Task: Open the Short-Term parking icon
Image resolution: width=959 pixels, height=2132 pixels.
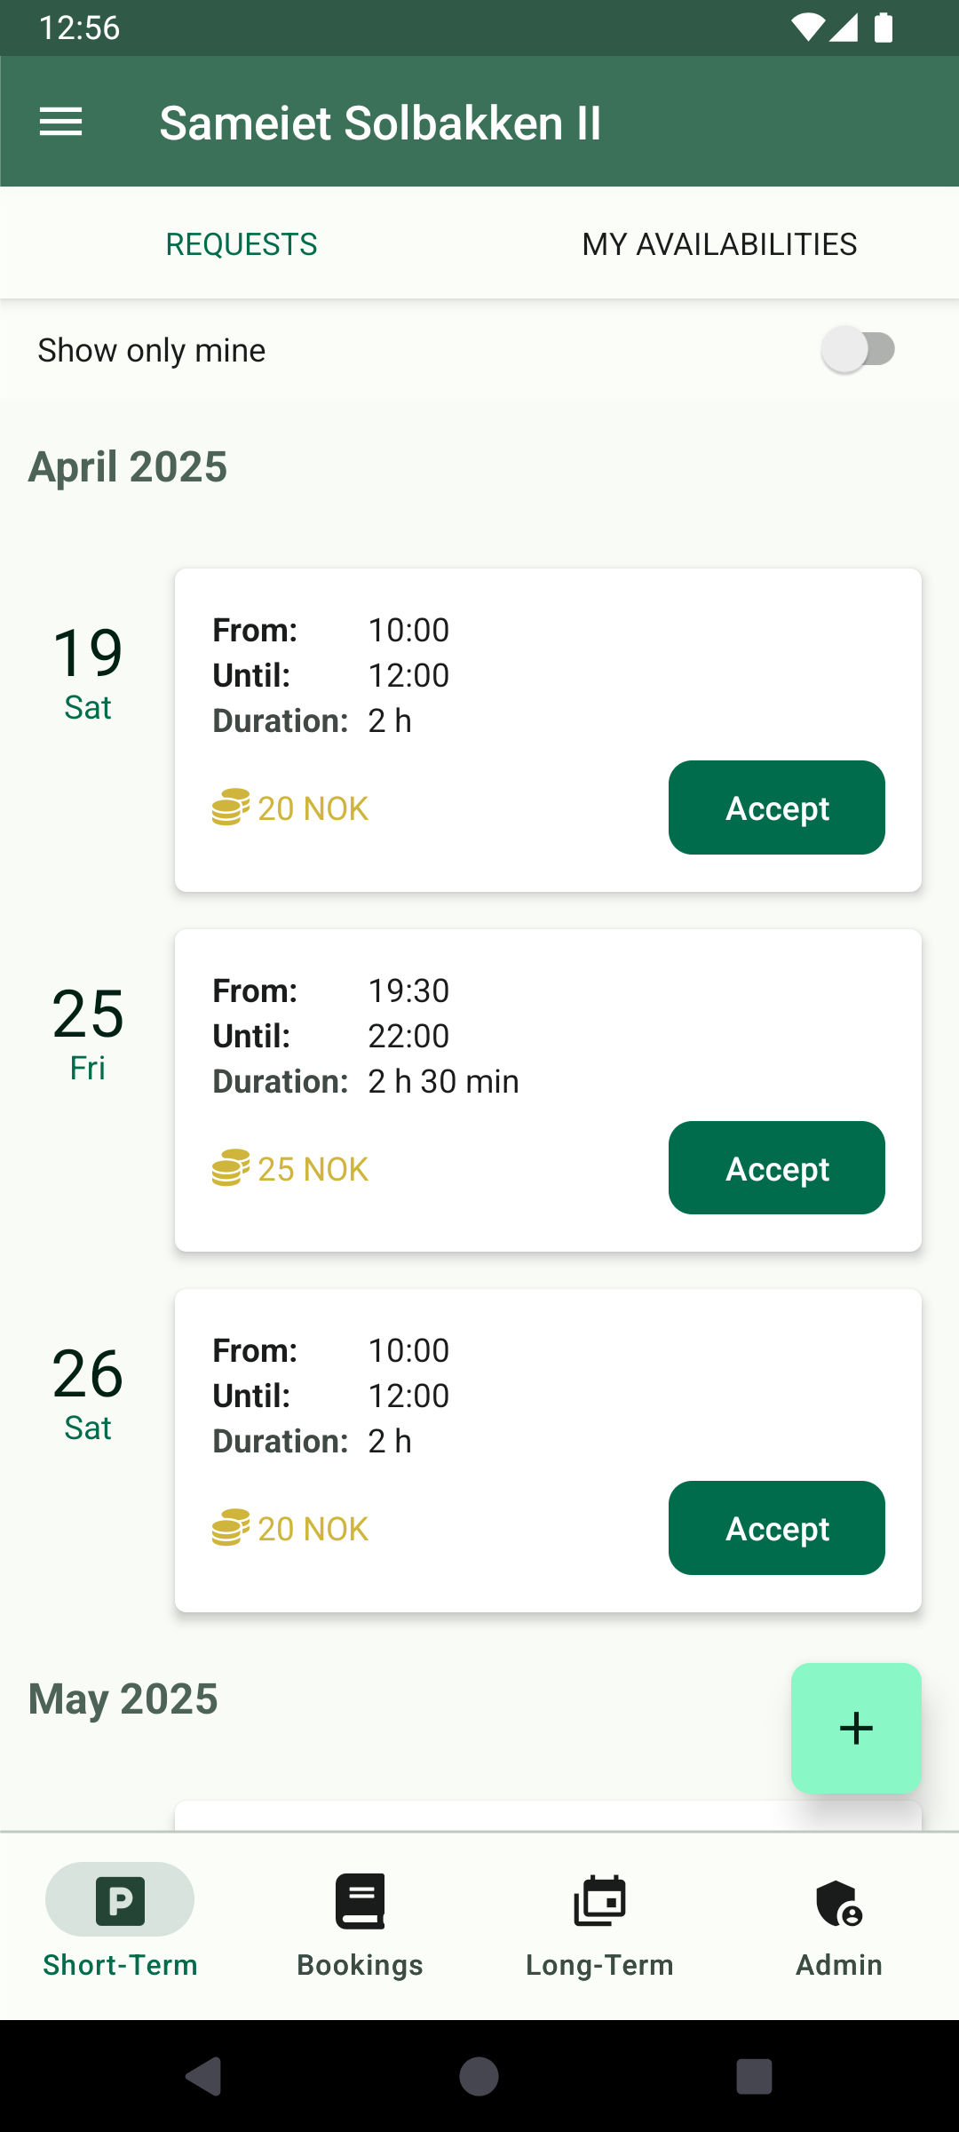Action: point(120,1901)
